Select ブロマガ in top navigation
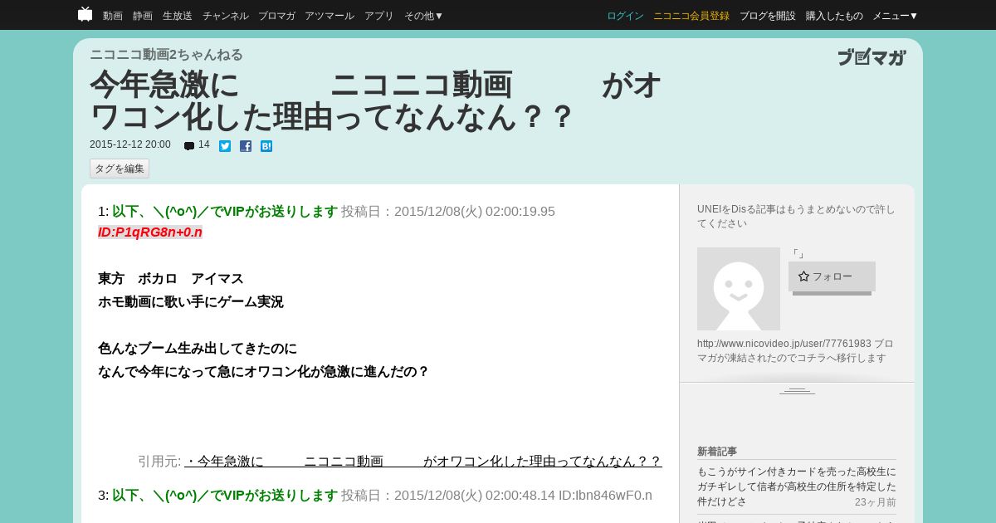 (276, 16)
